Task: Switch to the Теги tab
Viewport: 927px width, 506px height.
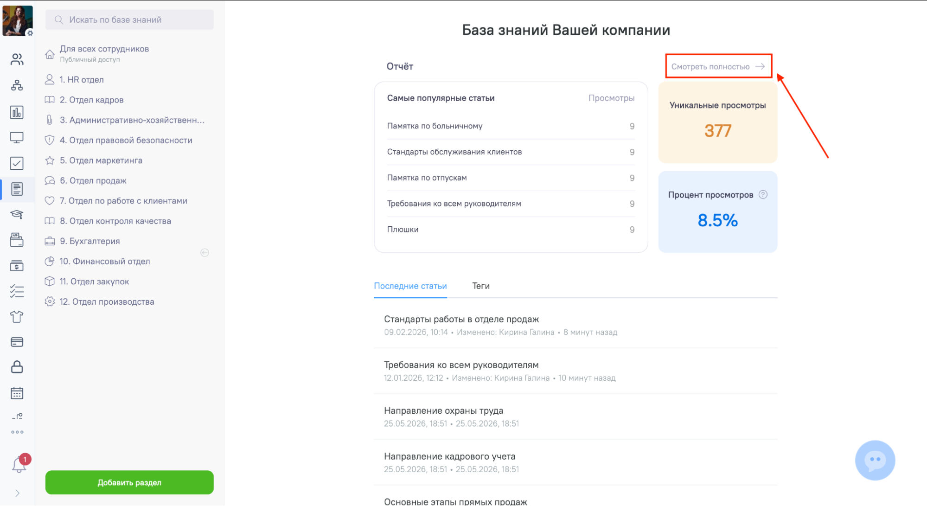Action: (x=481, y=286)
